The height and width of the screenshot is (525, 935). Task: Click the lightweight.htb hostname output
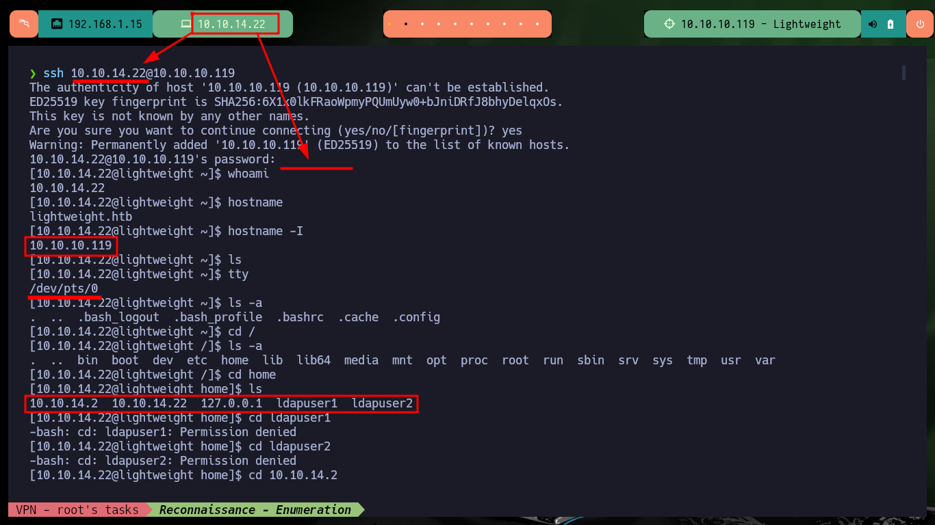click(x=81, y=217)
